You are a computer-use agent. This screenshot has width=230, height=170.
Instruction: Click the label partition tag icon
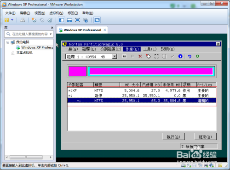pyautogui.click(x=148, y=57)
